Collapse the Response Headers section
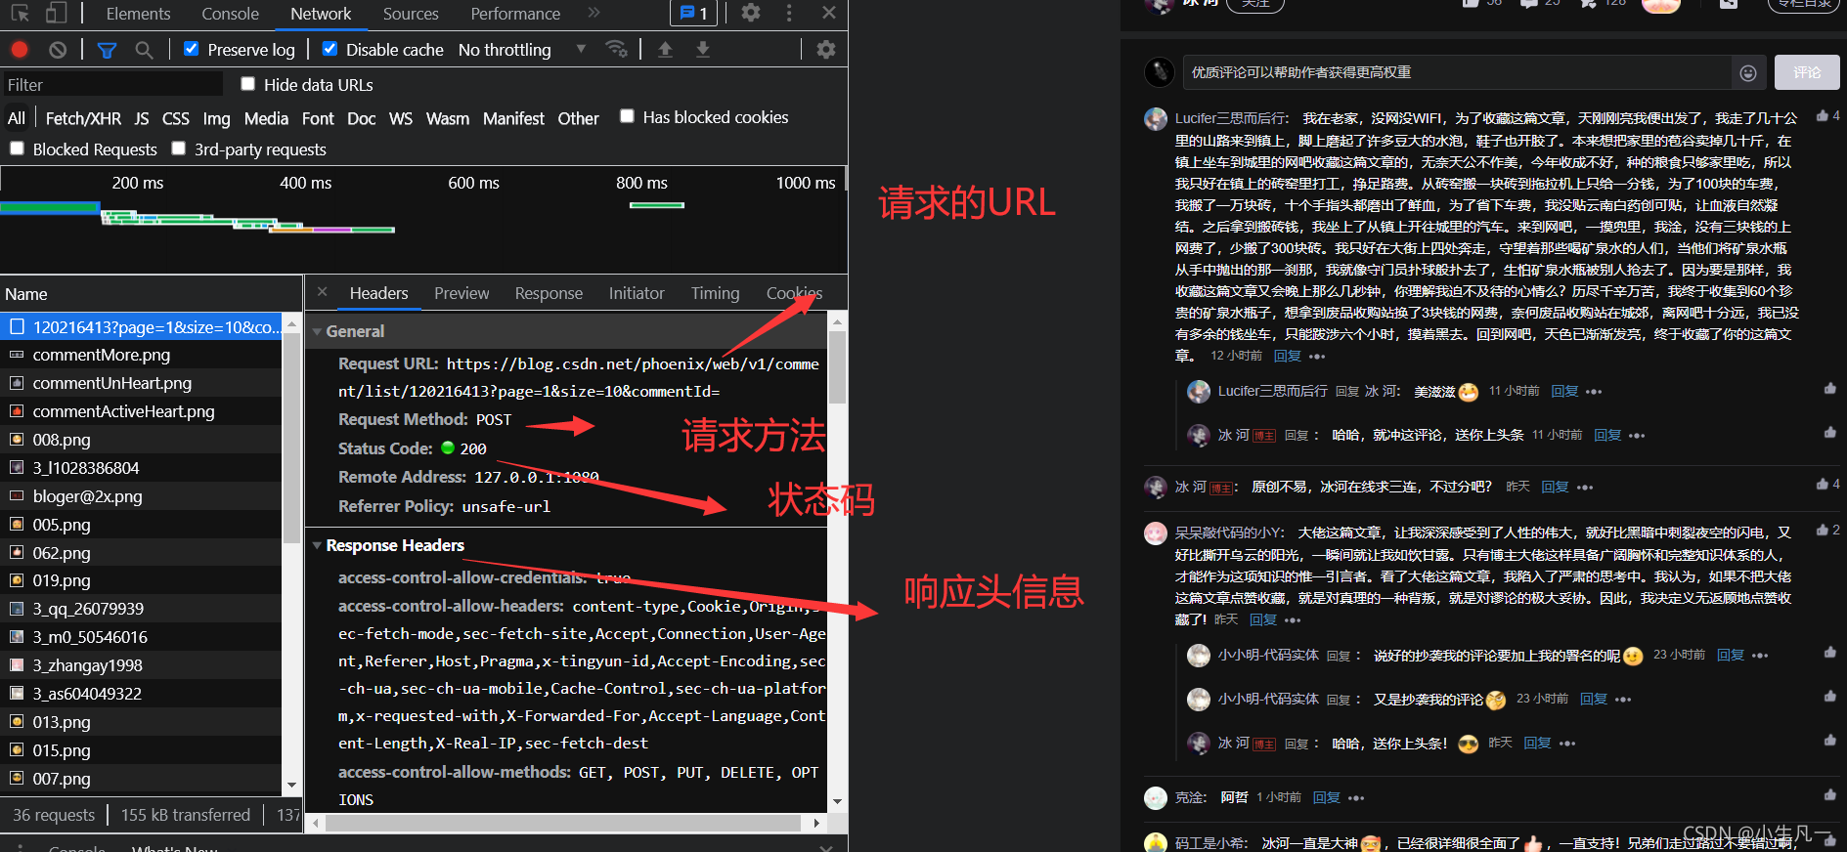Viewport: 1847px width, 852px height. click(317, 545)
